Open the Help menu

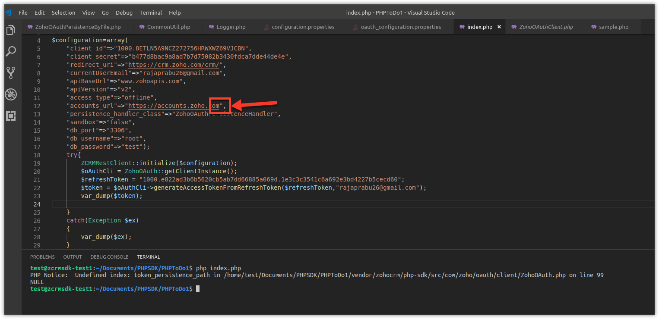click(175, 13)
